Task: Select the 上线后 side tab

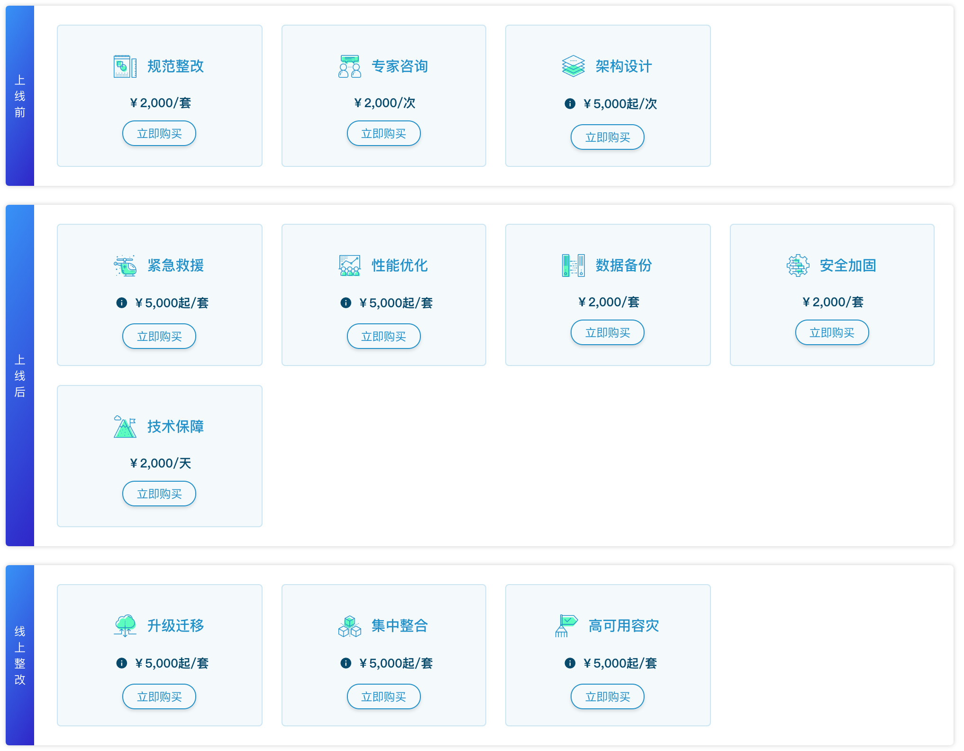Action: (x=20, y=375)
